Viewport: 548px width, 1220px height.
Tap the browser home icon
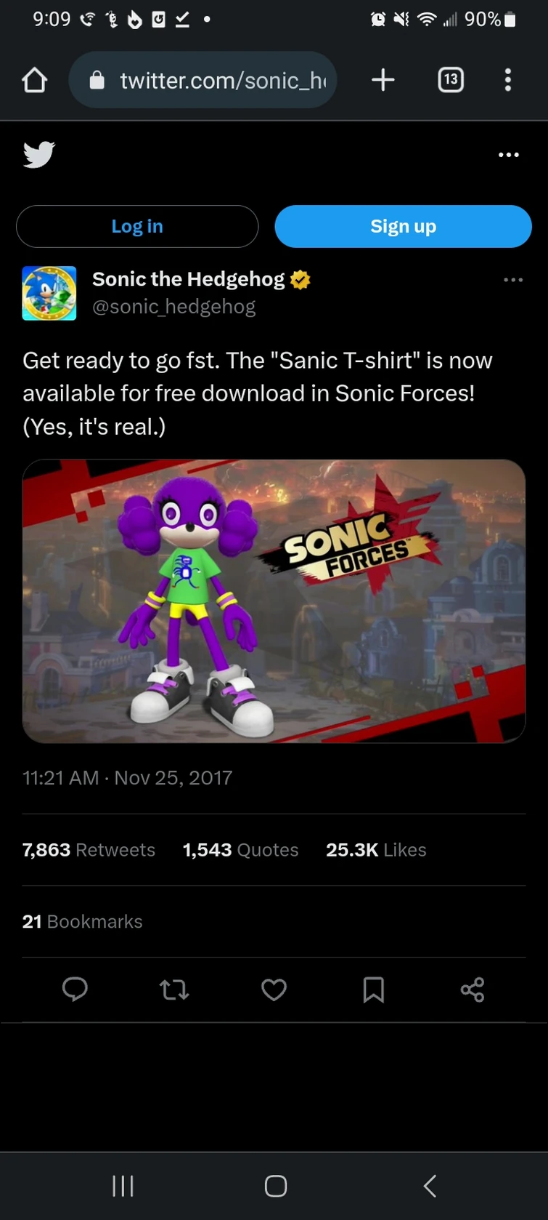click(x=35, y=80)
